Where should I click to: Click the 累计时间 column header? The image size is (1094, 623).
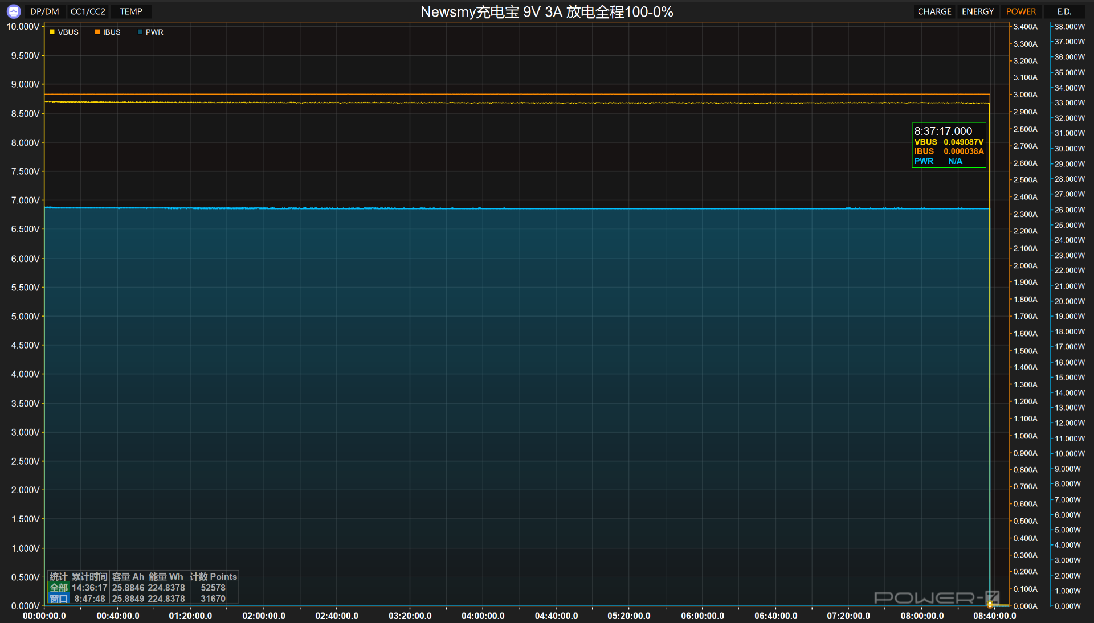click(89, 577)
